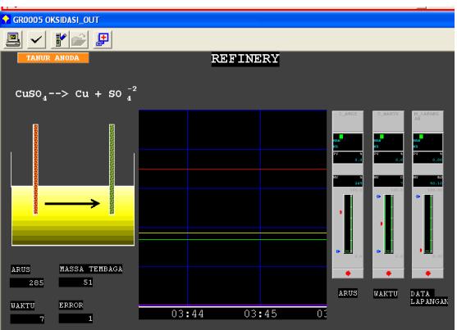Click the ERROR label

pos(71,305)
